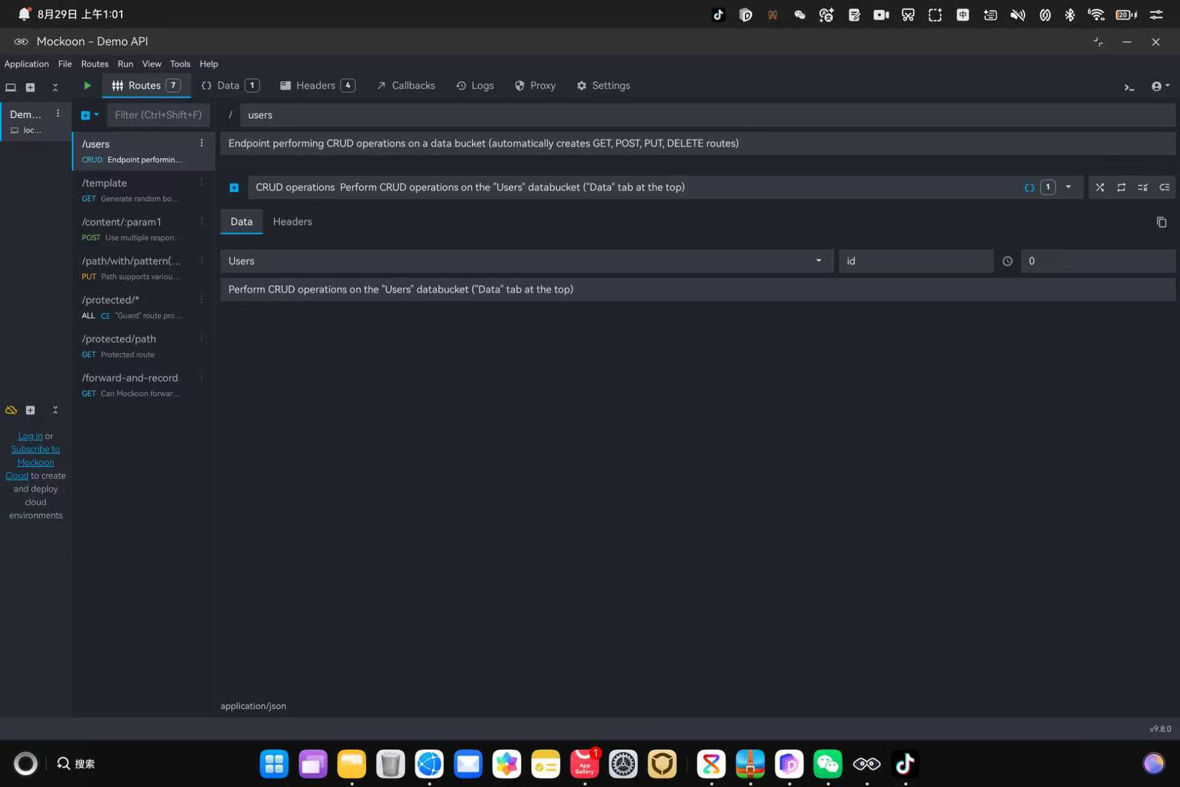
Task: Switch to the Routes tab
Action: [x=146, y=85]
